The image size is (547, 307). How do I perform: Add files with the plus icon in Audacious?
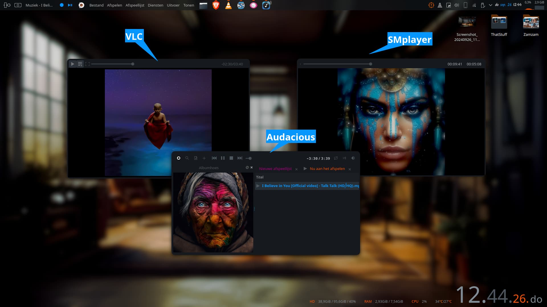[204, 158]
